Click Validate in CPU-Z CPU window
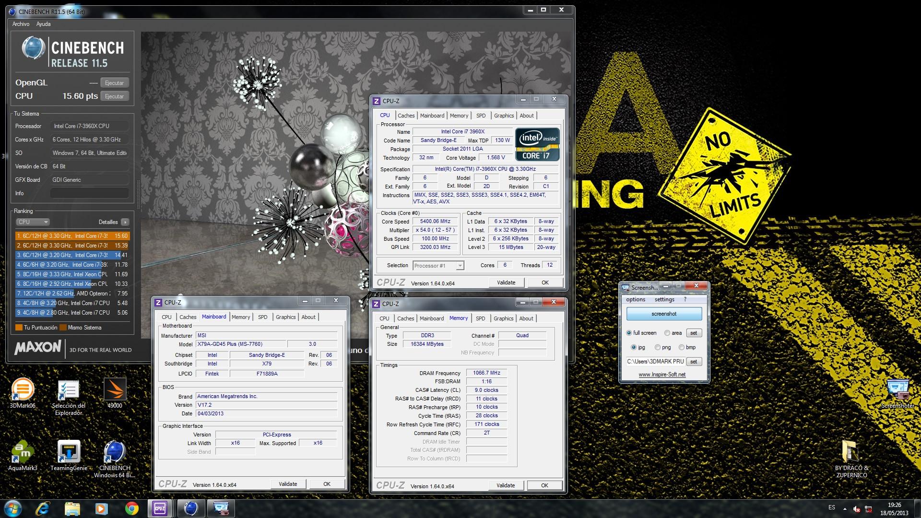Image resolution: width=921 pixels, height=518 pixels. [506, 283]
